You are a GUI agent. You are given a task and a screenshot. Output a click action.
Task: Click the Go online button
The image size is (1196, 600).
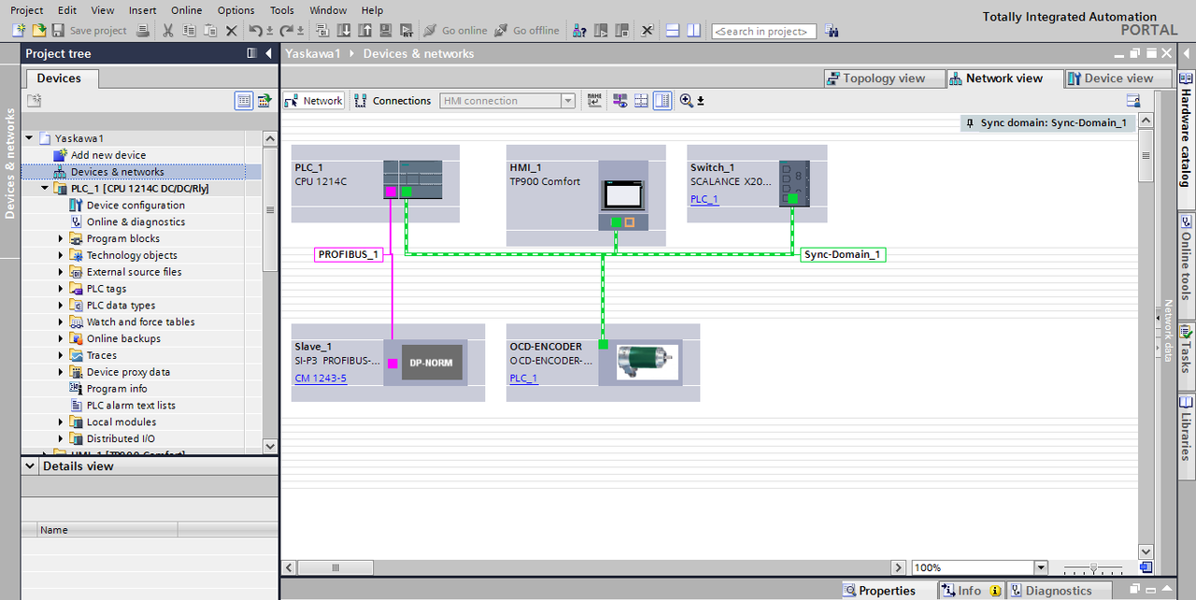(454, 31)
